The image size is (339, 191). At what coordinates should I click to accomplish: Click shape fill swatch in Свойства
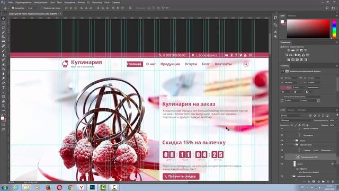283,88
